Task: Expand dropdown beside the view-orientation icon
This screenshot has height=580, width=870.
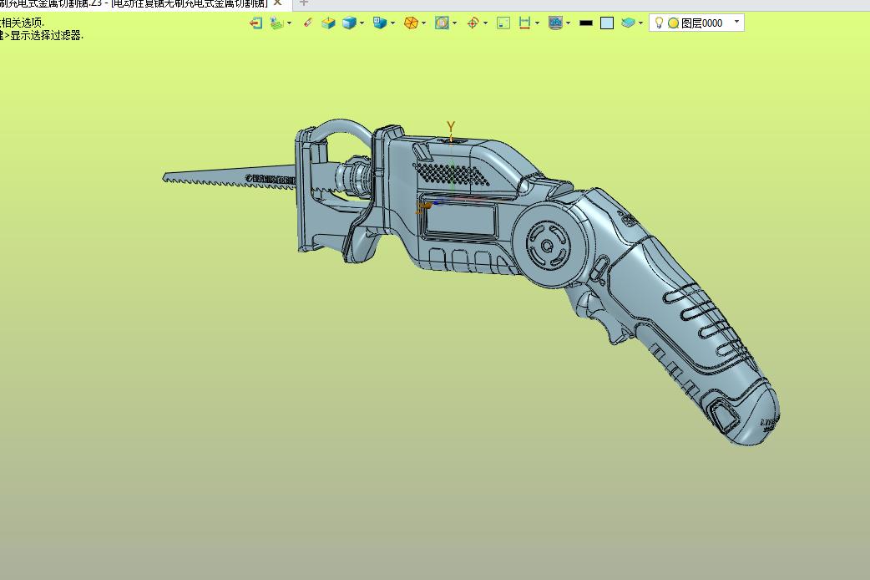Action: click(x=392, y=23)
